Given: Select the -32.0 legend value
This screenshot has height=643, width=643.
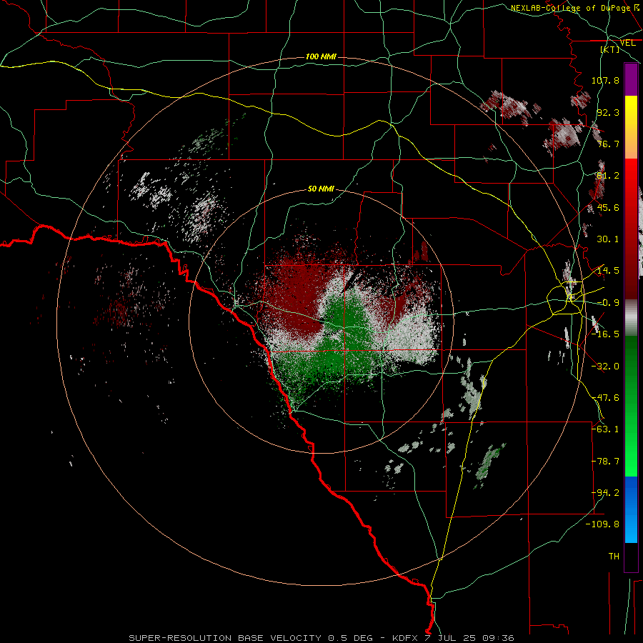Looking at the screenshot, I should tap(605, 367).
